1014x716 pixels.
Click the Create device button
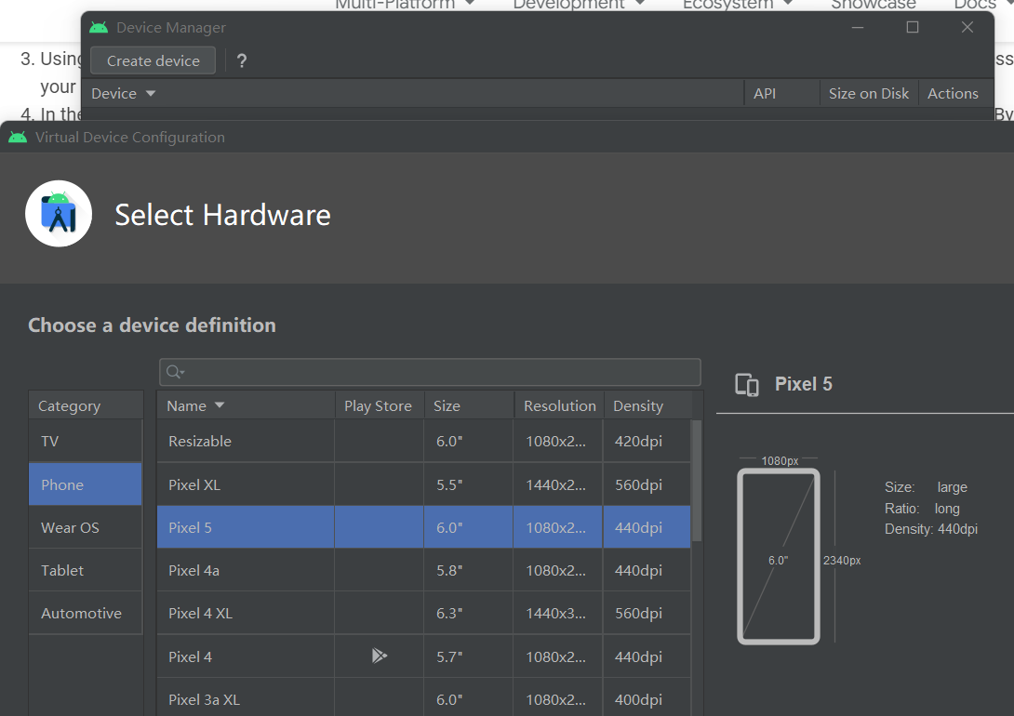pos(153,60)
